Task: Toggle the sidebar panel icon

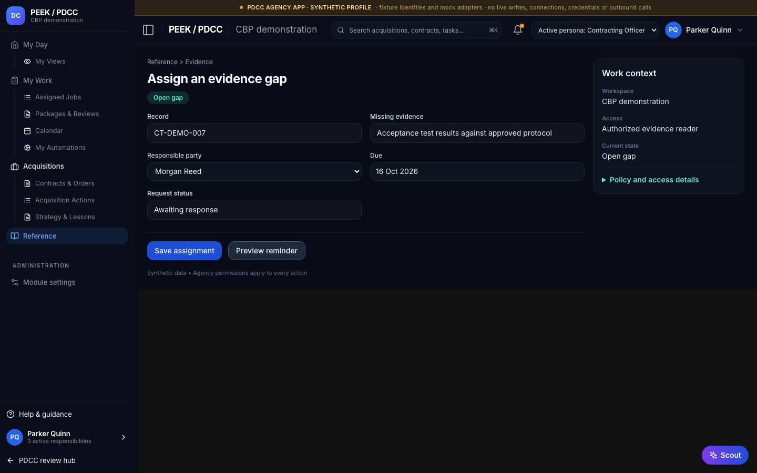Action: click(148, 30)
